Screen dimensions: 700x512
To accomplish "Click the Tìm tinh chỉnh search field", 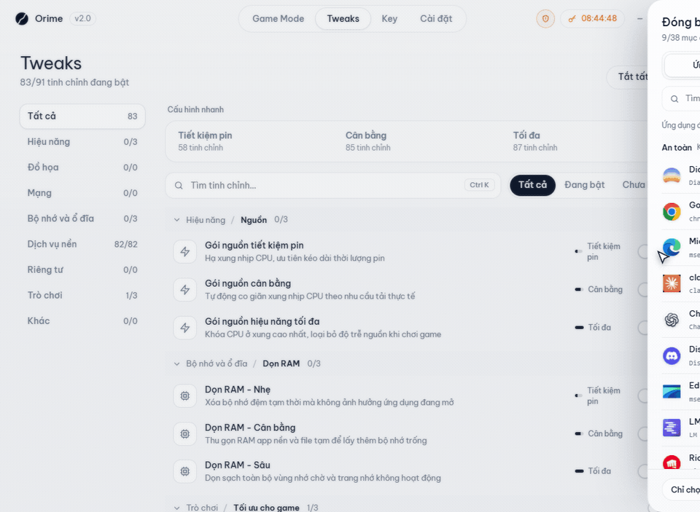I will click(x=332, y=186).
